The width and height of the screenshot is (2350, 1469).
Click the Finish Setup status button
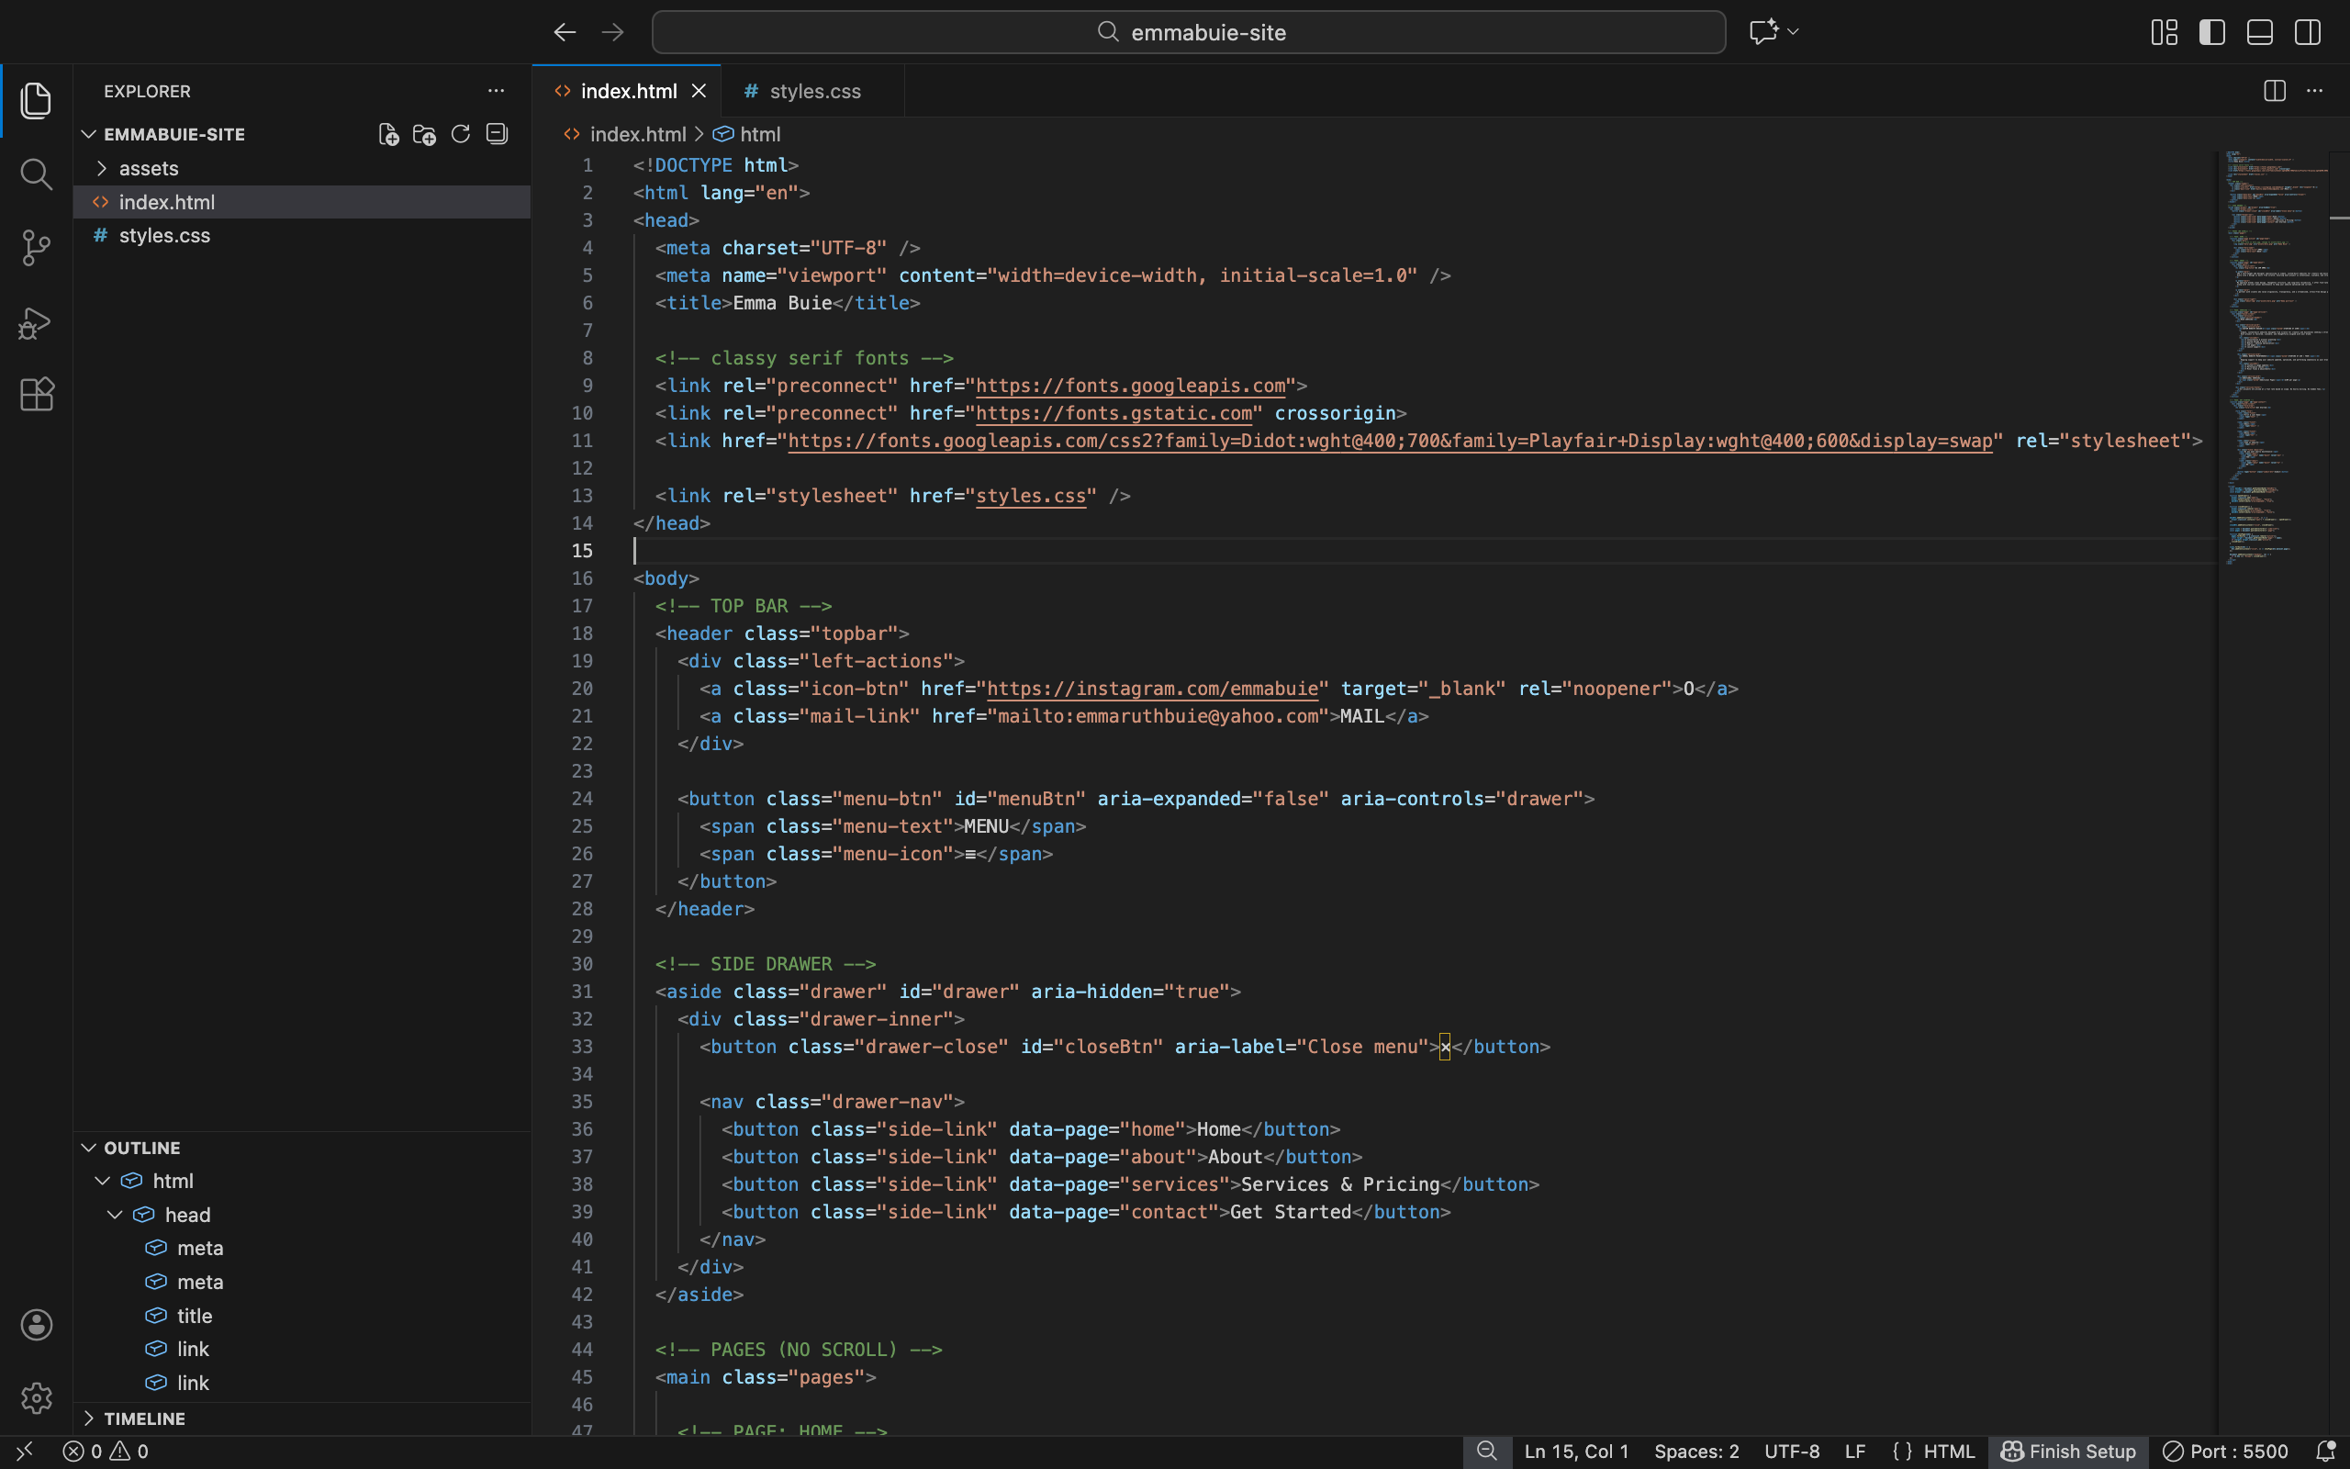(x=2068, y=1451)
